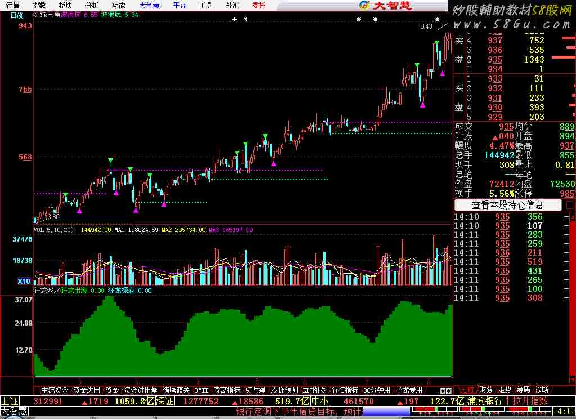Switch to the DMII indicator tab
Screen dimensions: 576x419
tap(201, 390)
